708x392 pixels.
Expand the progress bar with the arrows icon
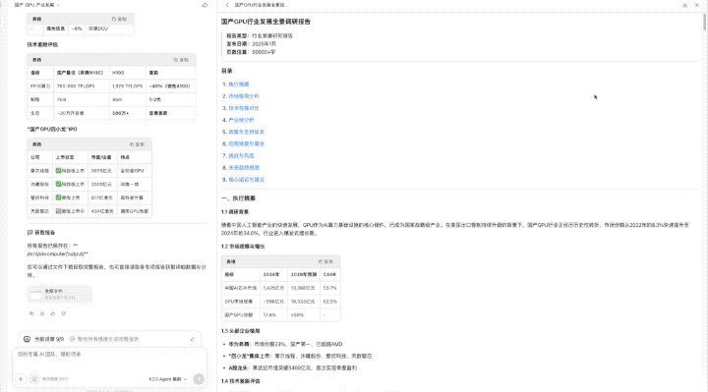pyautogui.click(x=193, y=339)
